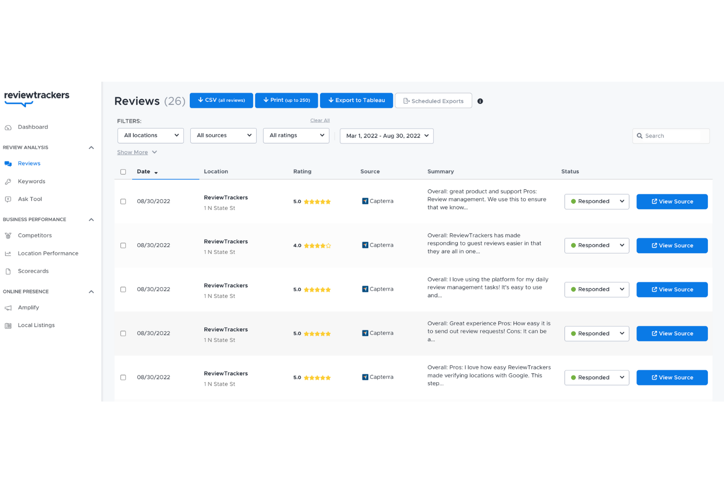Download CSV of all reviews
The height and width of the screenshot is (483, 724).
click(x=221, y=100)
